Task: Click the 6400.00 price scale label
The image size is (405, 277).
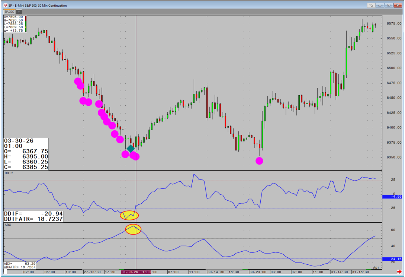Action: (x=394, y=127)
